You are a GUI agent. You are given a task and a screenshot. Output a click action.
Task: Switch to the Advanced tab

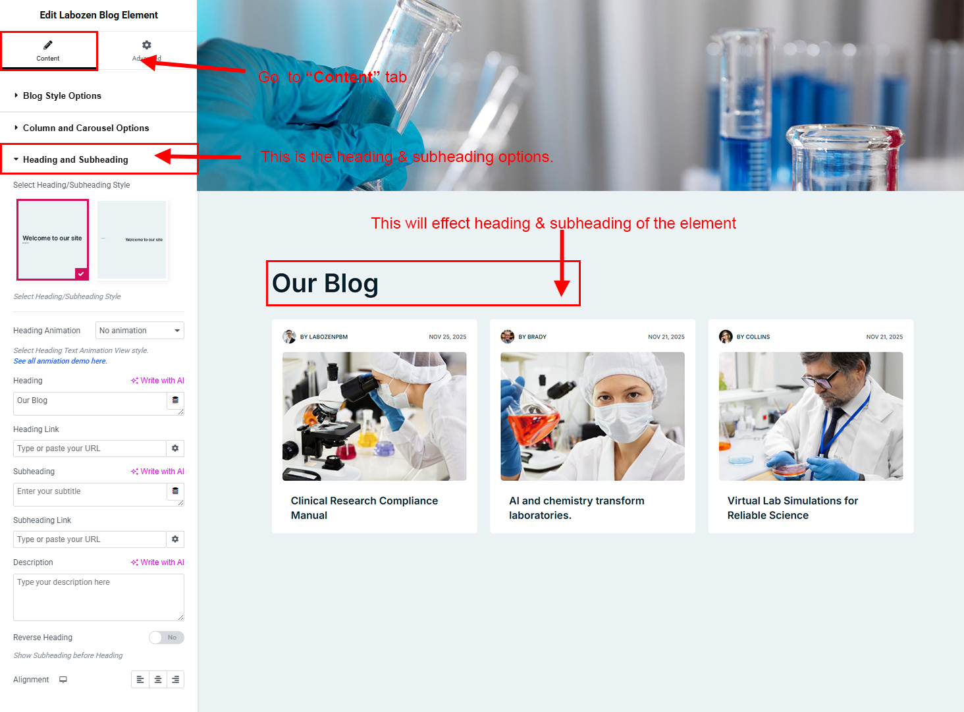[147, 51]
